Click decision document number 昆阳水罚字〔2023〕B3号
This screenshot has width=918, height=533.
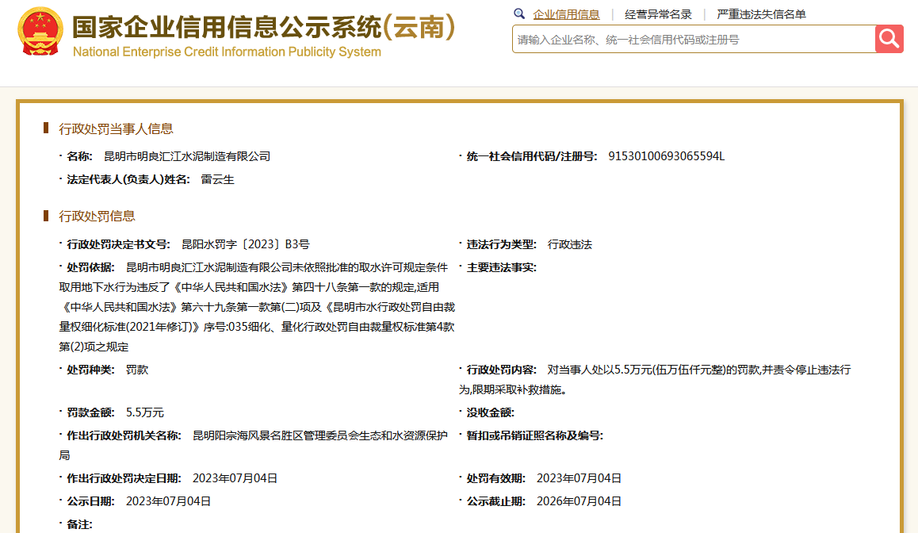click(245, 244)
